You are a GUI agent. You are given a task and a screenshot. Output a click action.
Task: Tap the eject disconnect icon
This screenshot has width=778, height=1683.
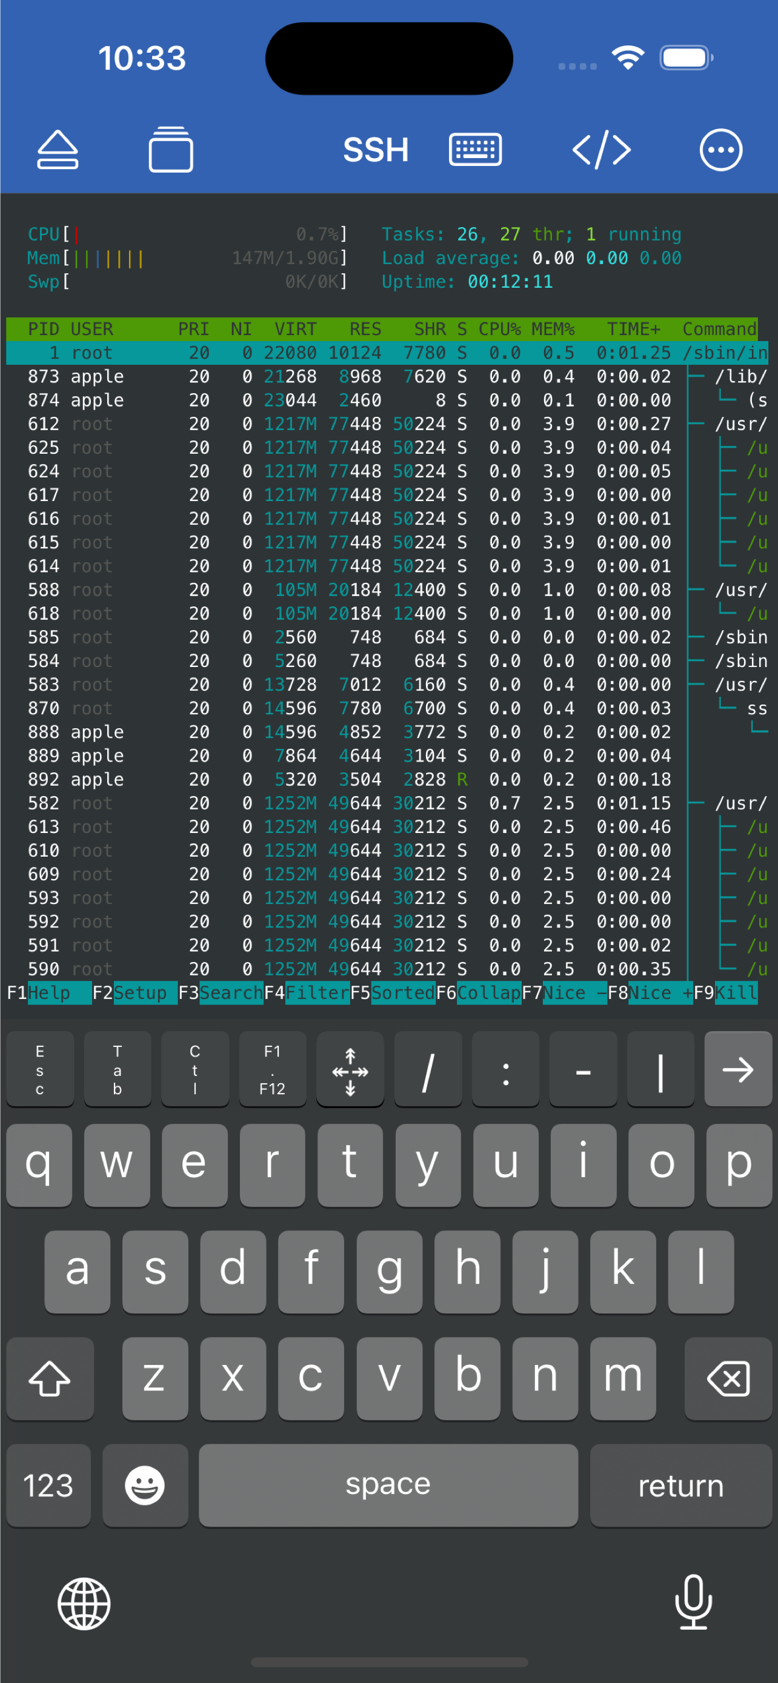pyautogui.click(x=58, y=150)
